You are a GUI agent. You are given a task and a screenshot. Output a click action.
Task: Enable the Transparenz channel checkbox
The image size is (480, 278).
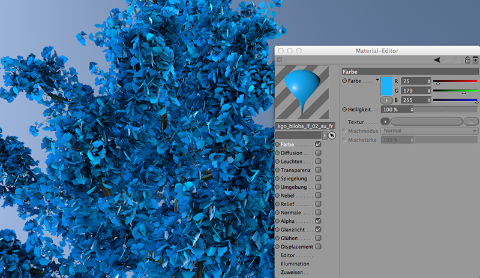tap(318, 170)
